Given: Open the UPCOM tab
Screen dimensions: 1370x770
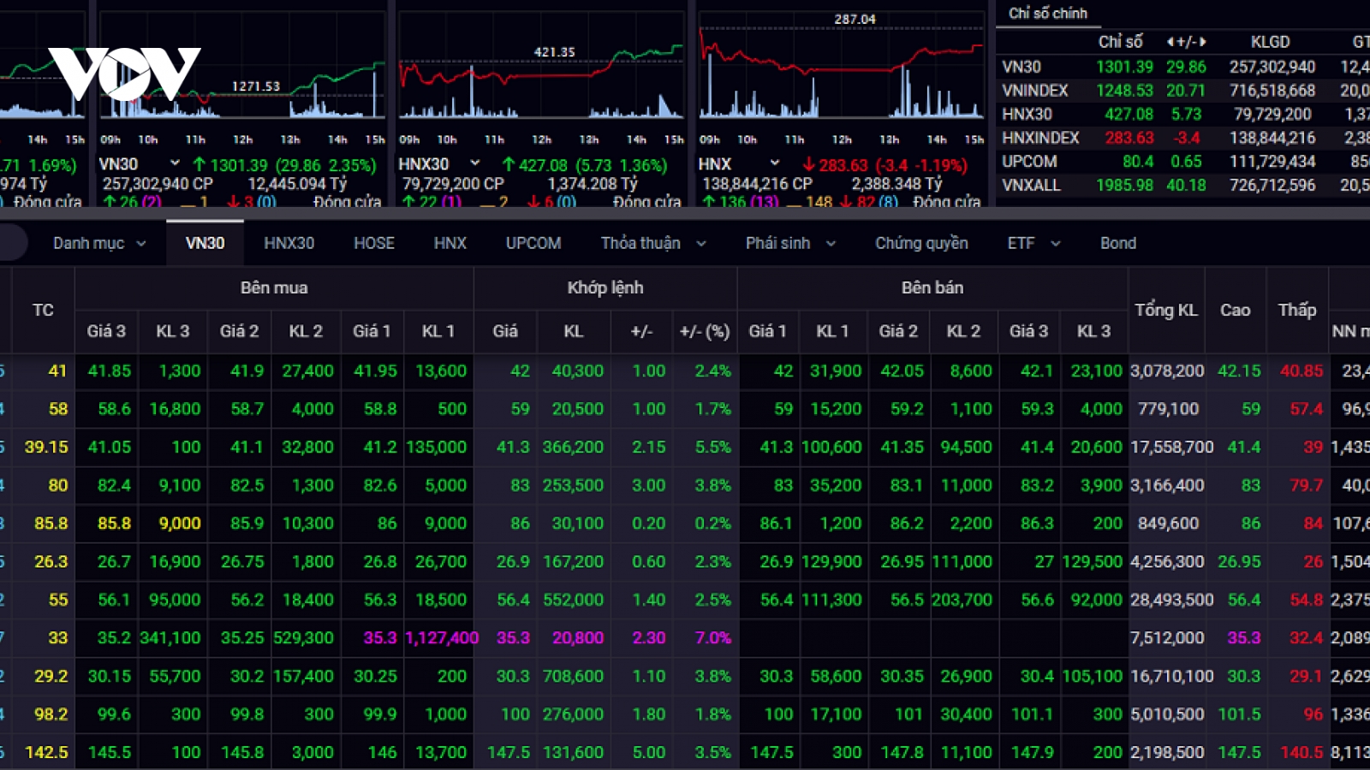Looking at the screenshot, I should click(x=533, y=244).
